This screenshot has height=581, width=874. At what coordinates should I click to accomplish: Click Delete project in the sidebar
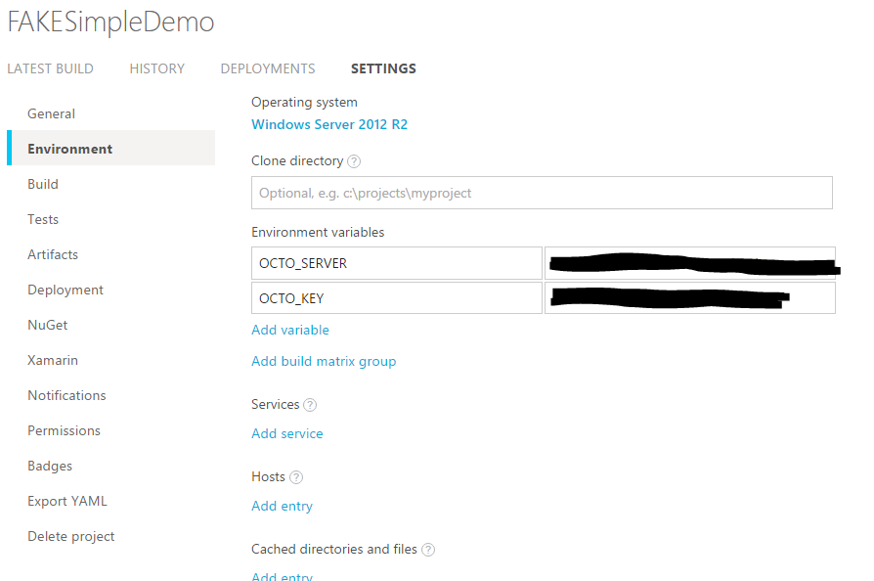click(70, 536)
